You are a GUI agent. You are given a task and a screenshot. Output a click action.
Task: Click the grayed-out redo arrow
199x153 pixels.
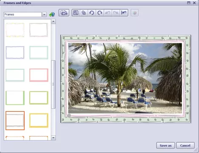pyautogui.click(x=116, y=13)
